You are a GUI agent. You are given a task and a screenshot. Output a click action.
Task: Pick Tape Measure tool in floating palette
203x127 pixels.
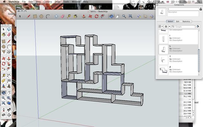point(3,76)
